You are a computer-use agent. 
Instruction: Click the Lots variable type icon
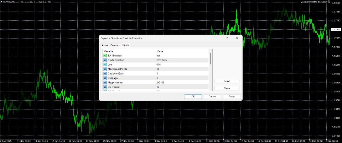[x=105, y=65]
